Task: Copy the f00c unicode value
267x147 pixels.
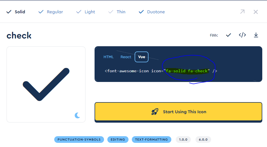Action: pyautogui.click(x=214, y=35)
